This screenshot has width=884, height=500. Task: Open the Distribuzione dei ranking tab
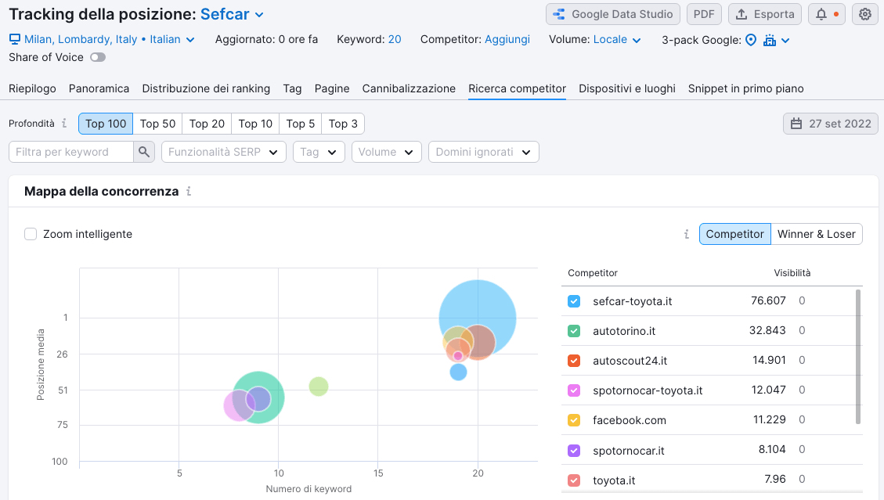click(x=206, y=88)
